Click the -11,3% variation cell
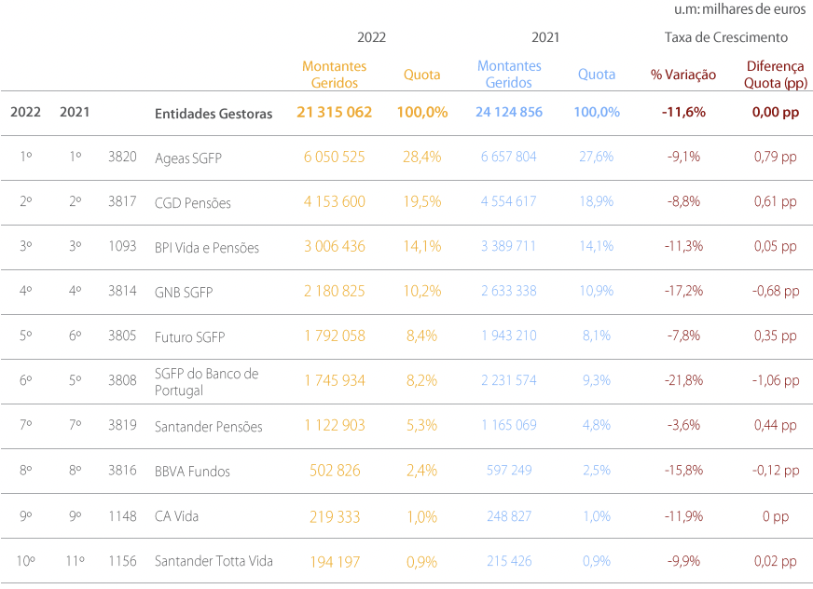The image size is (813, 589). click(682, 246)
